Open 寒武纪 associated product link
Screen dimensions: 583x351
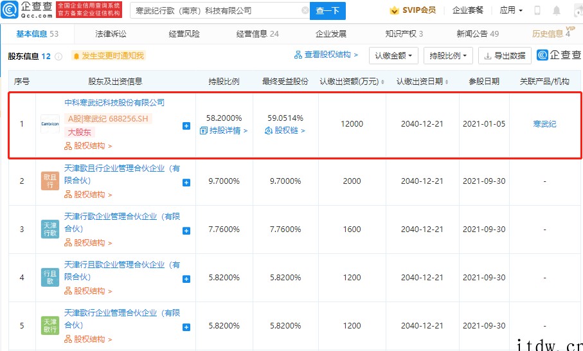(544, 124)
